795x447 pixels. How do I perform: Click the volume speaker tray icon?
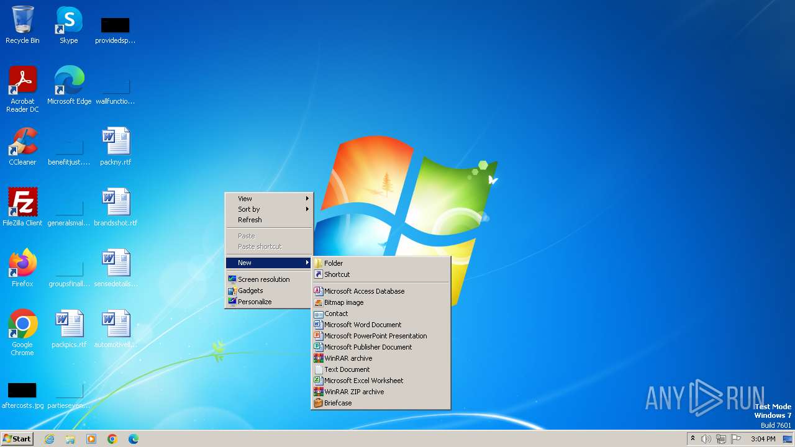[x=706, y=439]
